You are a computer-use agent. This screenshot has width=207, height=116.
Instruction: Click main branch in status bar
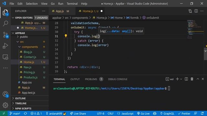click(15, 113)
